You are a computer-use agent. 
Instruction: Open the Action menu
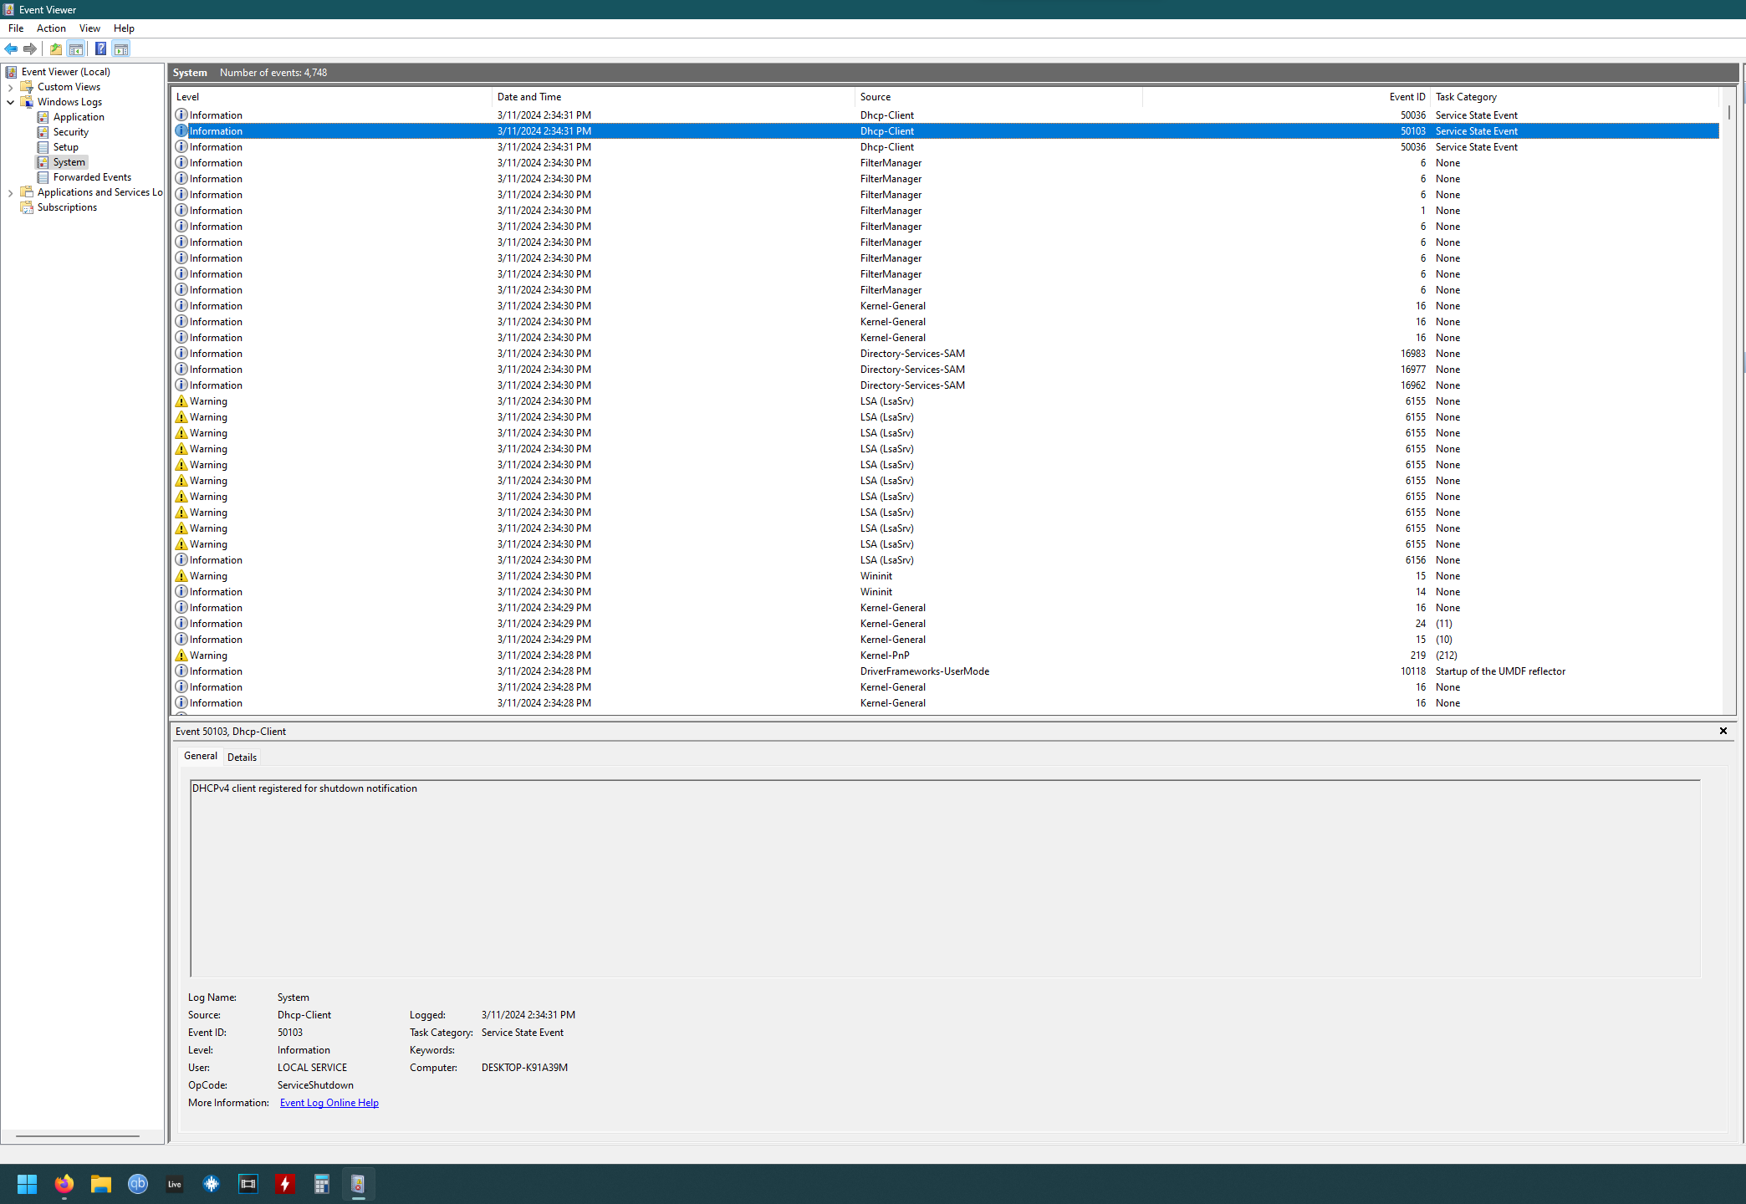tap(51, 28)
